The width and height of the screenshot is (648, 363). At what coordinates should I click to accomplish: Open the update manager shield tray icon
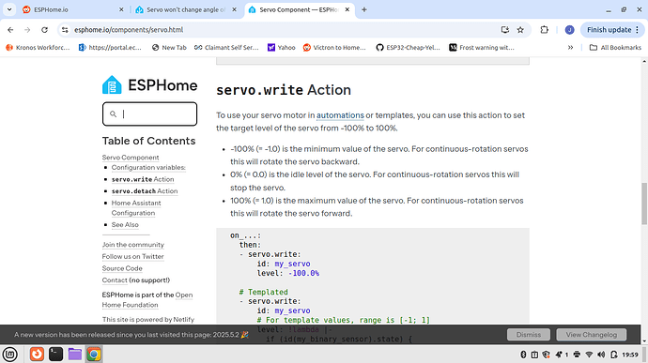point(546,355)
